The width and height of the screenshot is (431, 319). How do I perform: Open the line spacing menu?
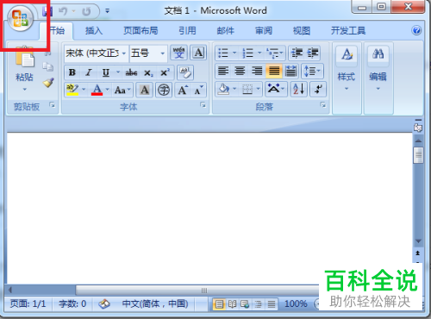[x=312, y=71]
